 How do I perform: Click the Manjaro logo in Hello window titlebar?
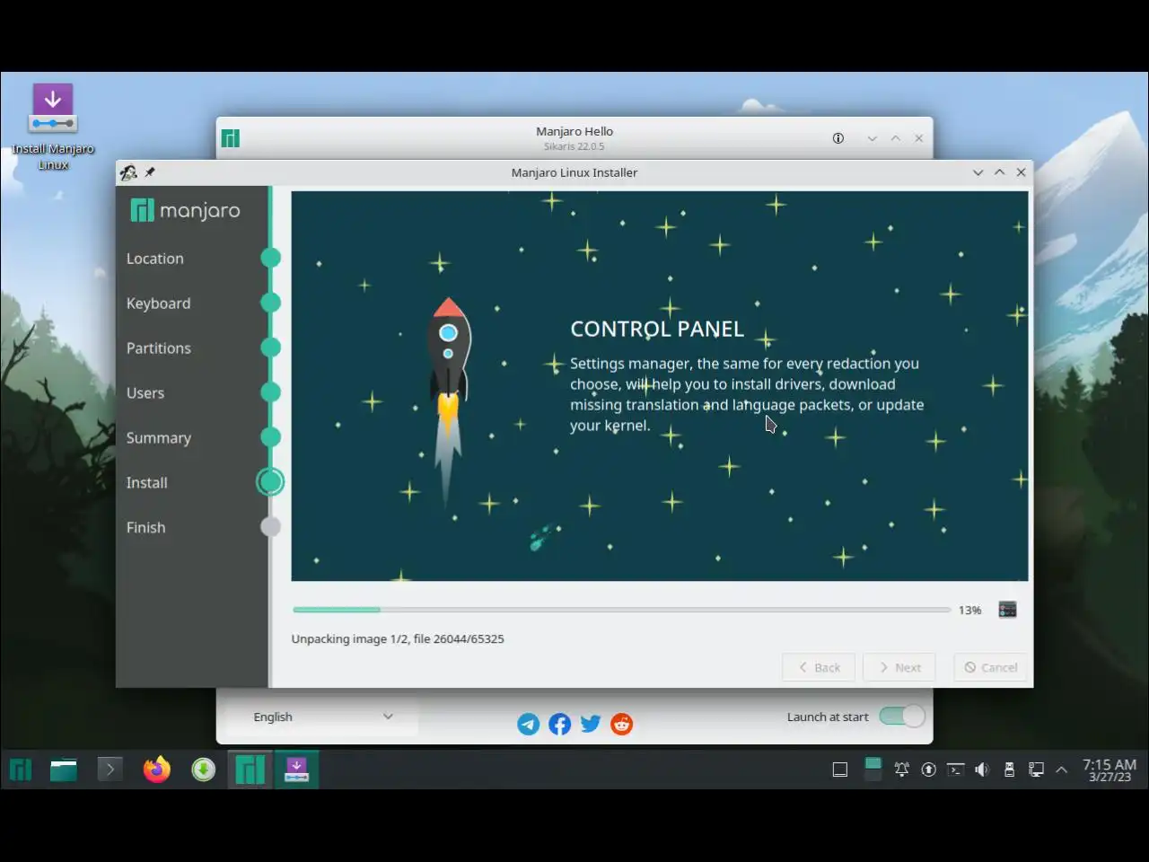tap(231, 138)
